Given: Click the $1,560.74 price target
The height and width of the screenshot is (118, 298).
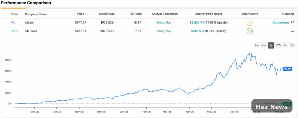Looking at the screenshot, I should [197, 23].
